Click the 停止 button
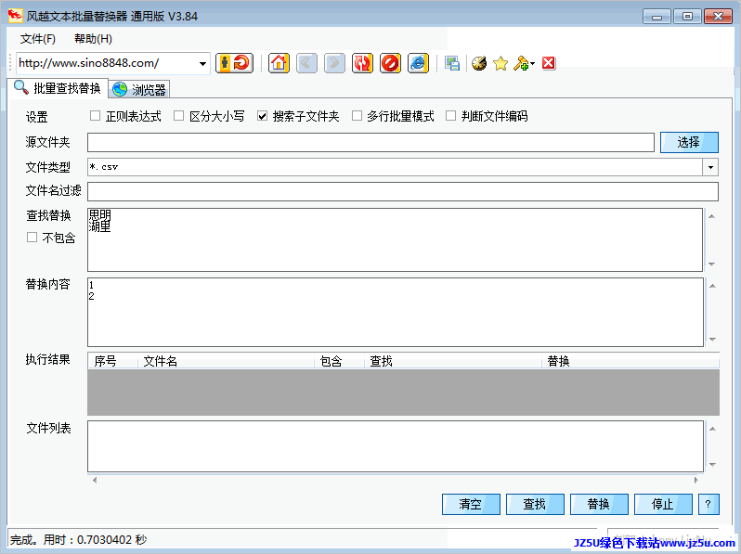The height and width of the screenshot is (554, 741). [663, 505]
